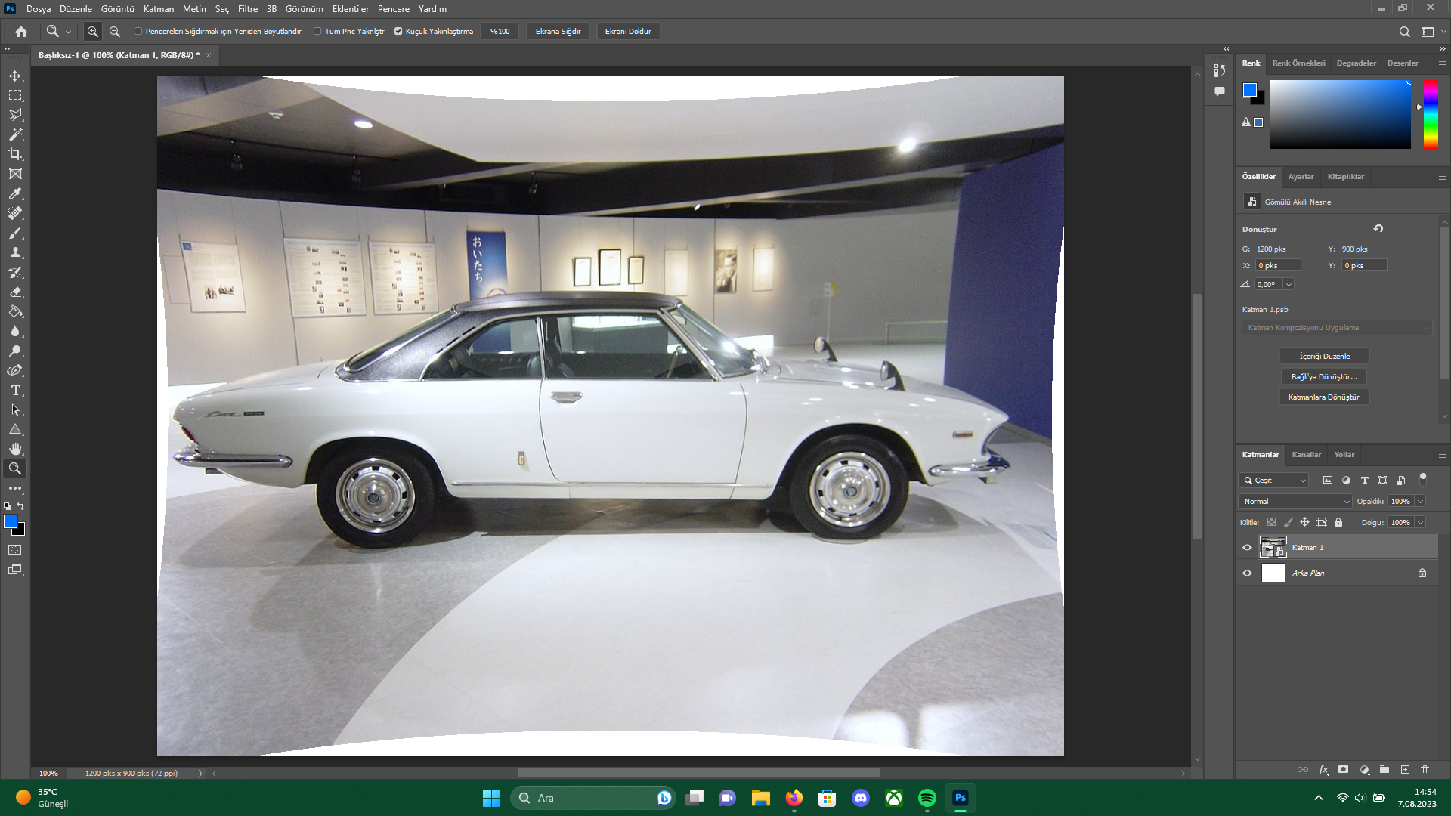Screen dimensions: 1451x816
Task: Open the Filtre menu
Action: point(247,9)
